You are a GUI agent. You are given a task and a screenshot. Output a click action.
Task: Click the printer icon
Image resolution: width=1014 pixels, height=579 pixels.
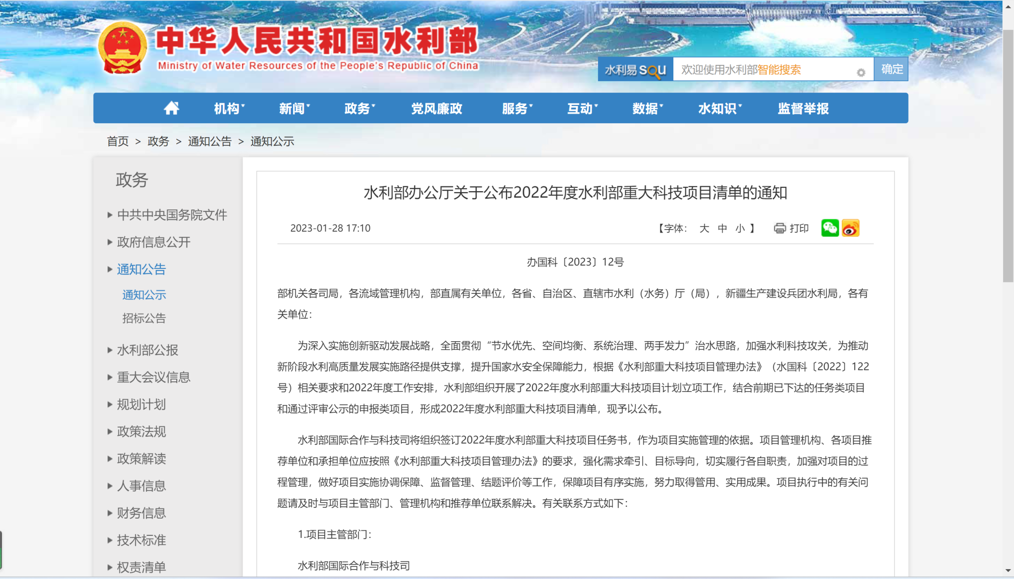pos(780,228)
